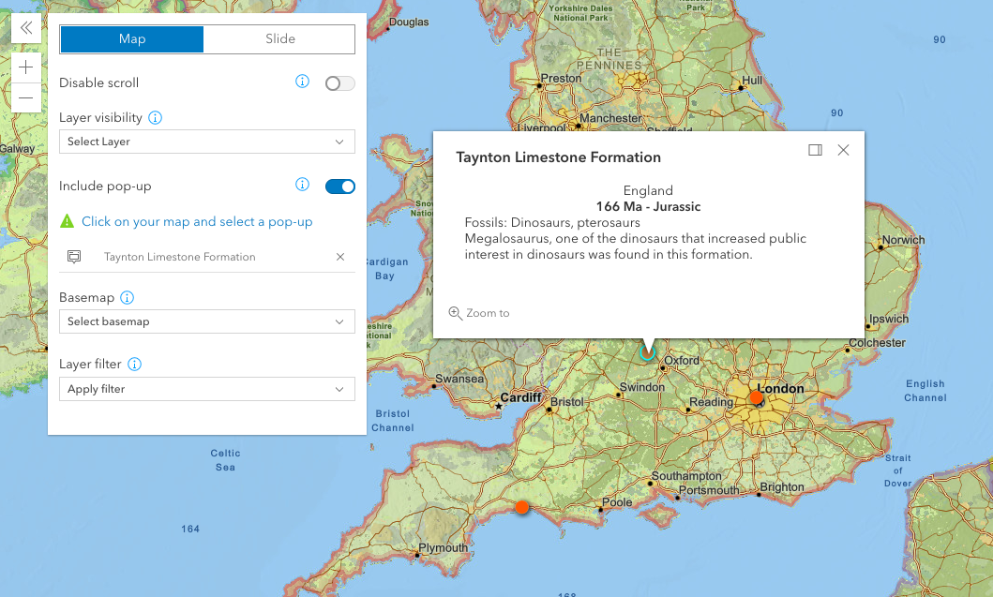Open the Select basemap dropdown
993x597 pixels.
pos(206,321)
